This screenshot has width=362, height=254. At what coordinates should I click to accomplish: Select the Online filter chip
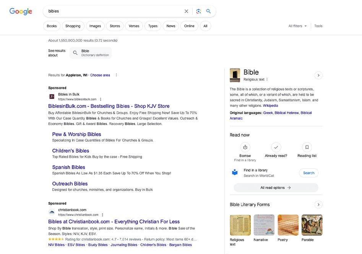[189, 26]
